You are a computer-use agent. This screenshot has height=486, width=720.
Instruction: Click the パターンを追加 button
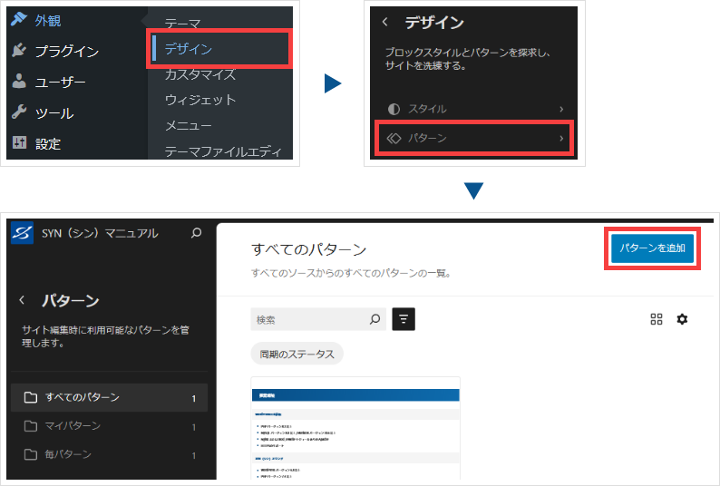(x=653, y=248)
